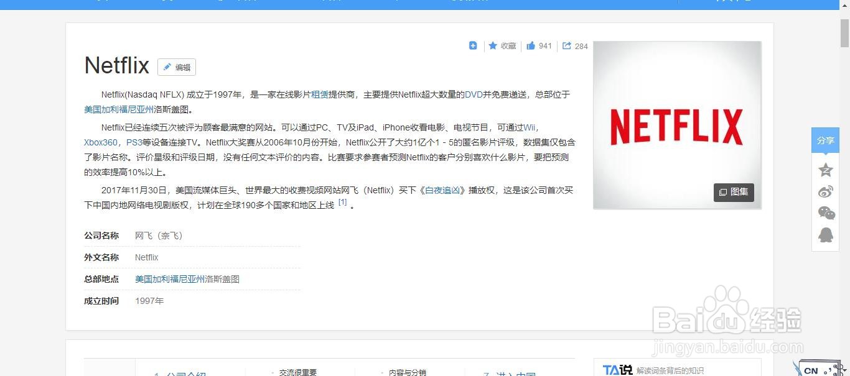Open 美国加利福尼亚州 link in 总部地点 row
This screenshot has height=376, width=850.
coord(170,279)
